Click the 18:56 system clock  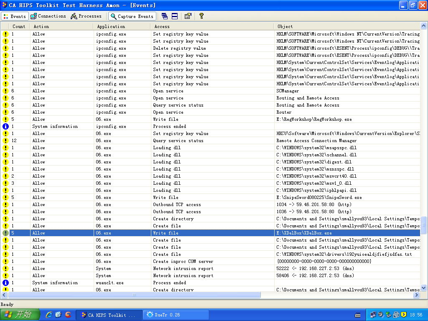[416, 315]
